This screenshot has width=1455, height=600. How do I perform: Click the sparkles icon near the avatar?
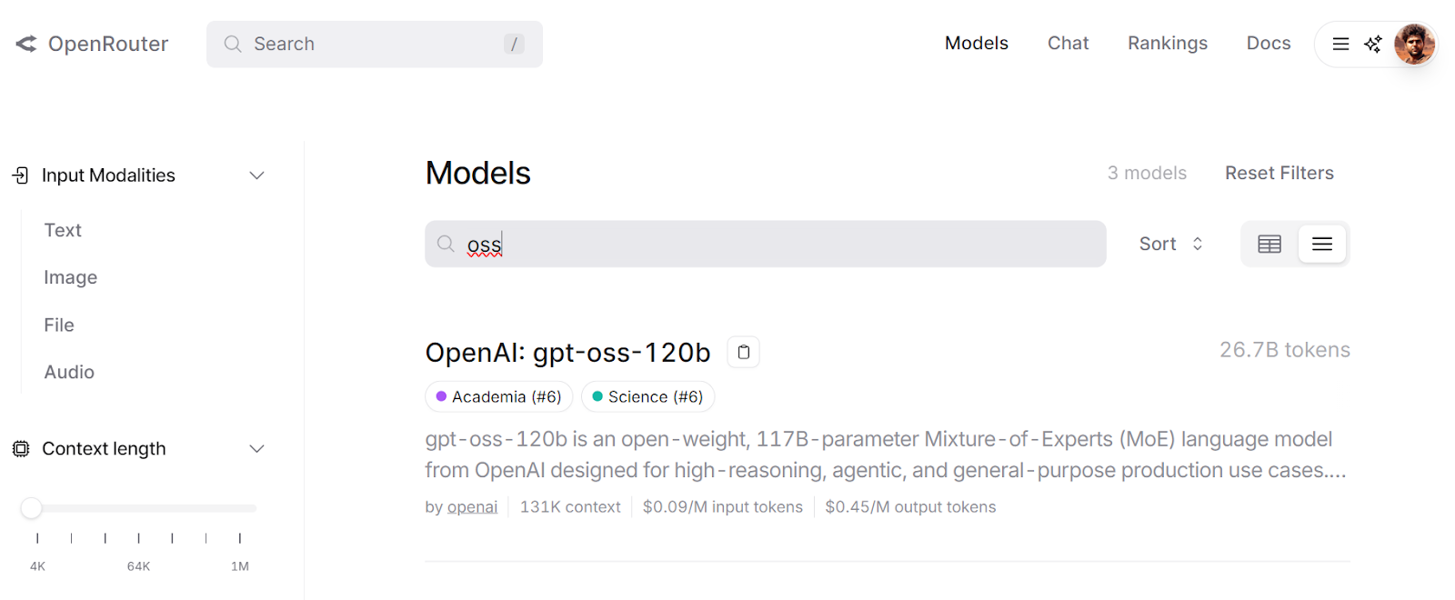(1372, 43)
